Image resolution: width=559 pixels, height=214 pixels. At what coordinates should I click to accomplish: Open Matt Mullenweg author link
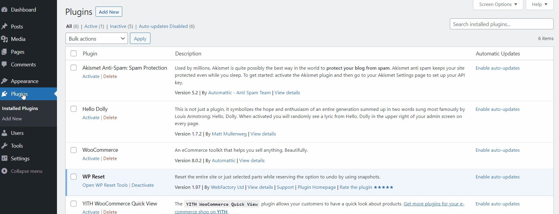(229, 134)
